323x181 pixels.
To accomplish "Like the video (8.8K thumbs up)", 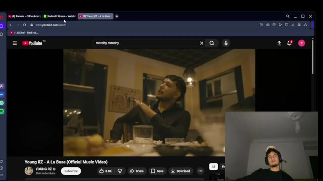I will tap(105, 171).
